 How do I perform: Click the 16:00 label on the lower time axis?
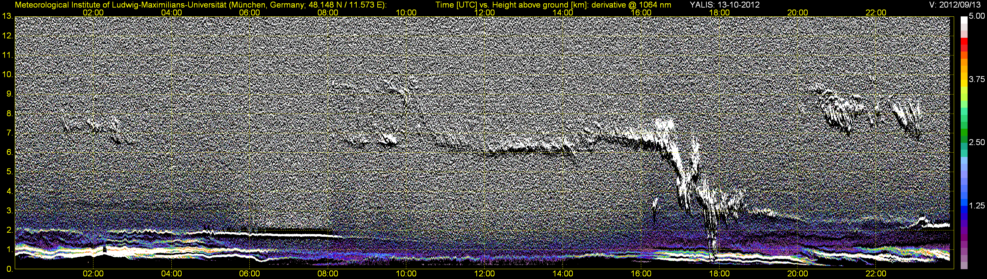[641, 274]
